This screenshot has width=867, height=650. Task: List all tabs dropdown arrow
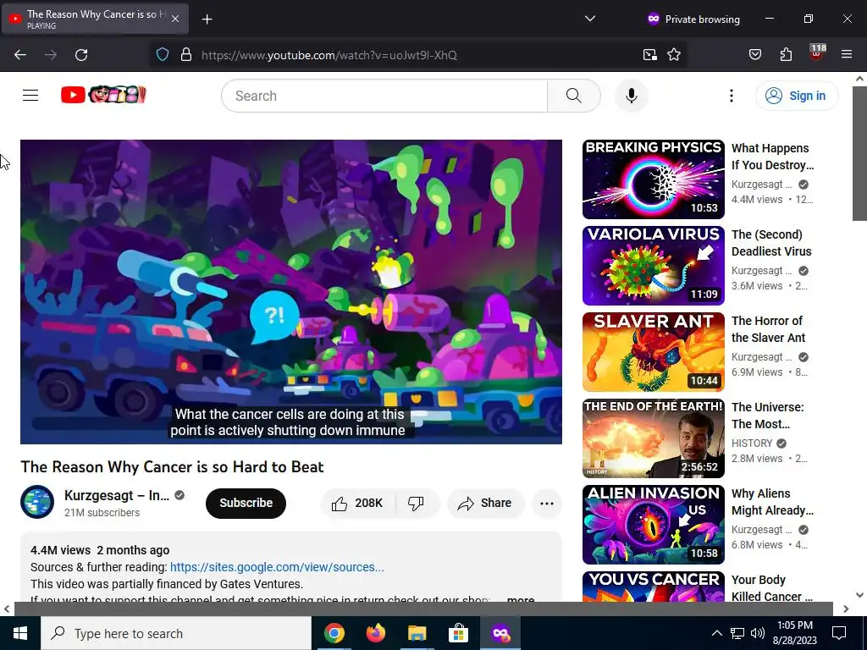coord(590,19)
